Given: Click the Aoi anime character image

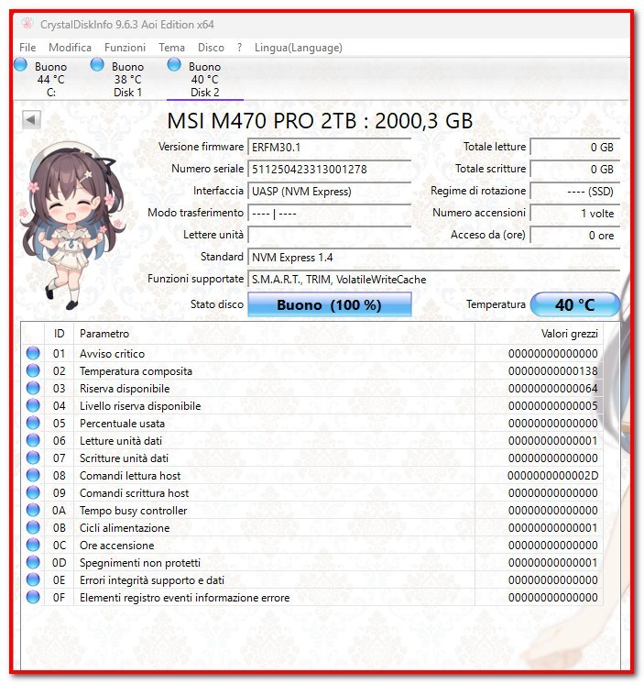Looking at the screenshot, I should [72, 226].
